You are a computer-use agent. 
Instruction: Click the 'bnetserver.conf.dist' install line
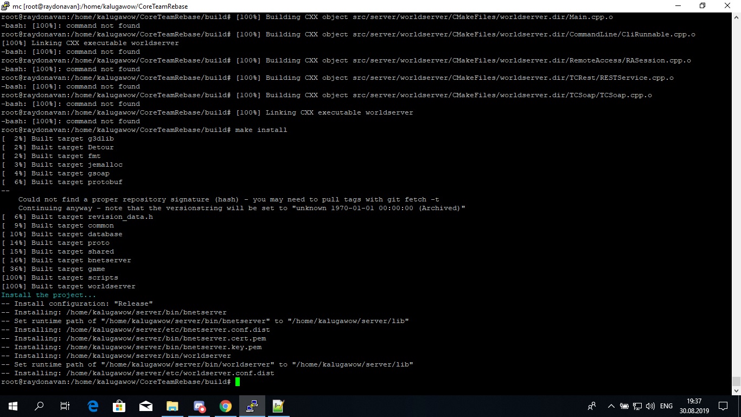[x=136, y=330]
